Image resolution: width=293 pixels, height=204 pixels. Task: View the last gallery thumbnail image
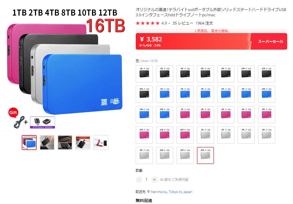(101, 143)
